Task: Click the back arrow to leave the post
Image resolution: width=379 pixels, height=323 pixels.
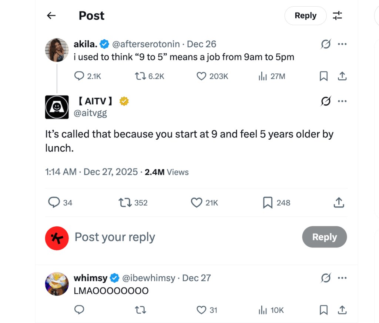Action: coord(51,16)
